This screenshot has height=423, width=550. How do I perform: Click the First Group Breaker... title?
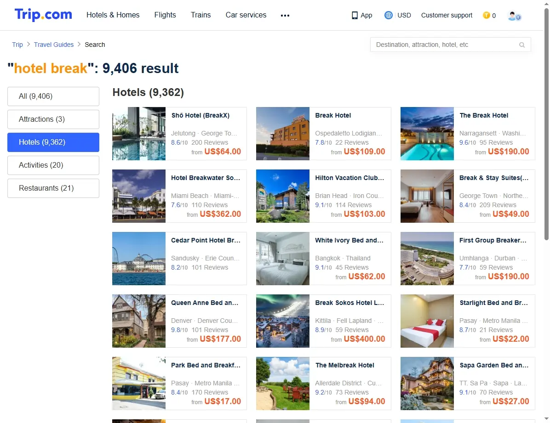(x=493, y=240)
